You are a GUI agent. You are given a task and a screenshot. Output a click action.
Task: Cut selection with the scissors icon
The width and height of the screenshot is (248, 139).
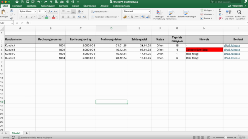pyautogui.click(x=12, y=10)
